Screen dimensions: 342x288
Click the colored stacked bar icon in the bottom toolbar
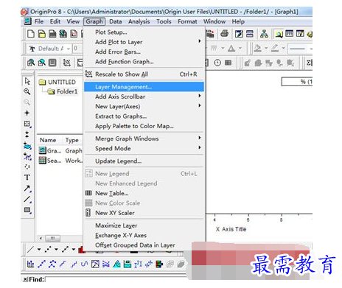pyautogui.click(x=159, y=264)
